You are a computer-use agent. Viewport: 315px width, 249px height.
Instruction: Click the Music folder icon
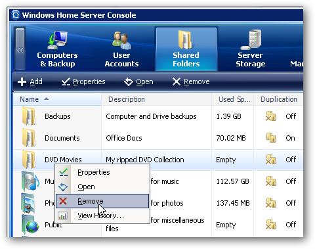[x=30, y=181]
